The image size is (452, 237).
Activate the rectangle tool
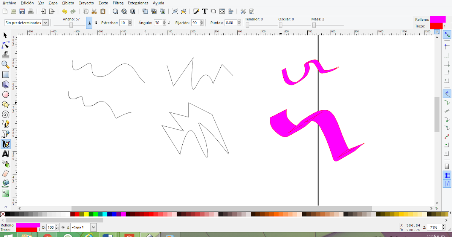click(5, 74)
